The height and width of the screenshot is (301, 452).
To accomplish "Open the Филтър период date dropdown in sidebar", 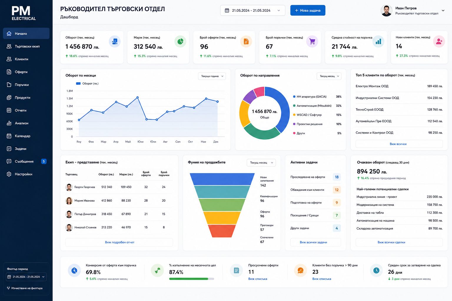I will point(26,277).
